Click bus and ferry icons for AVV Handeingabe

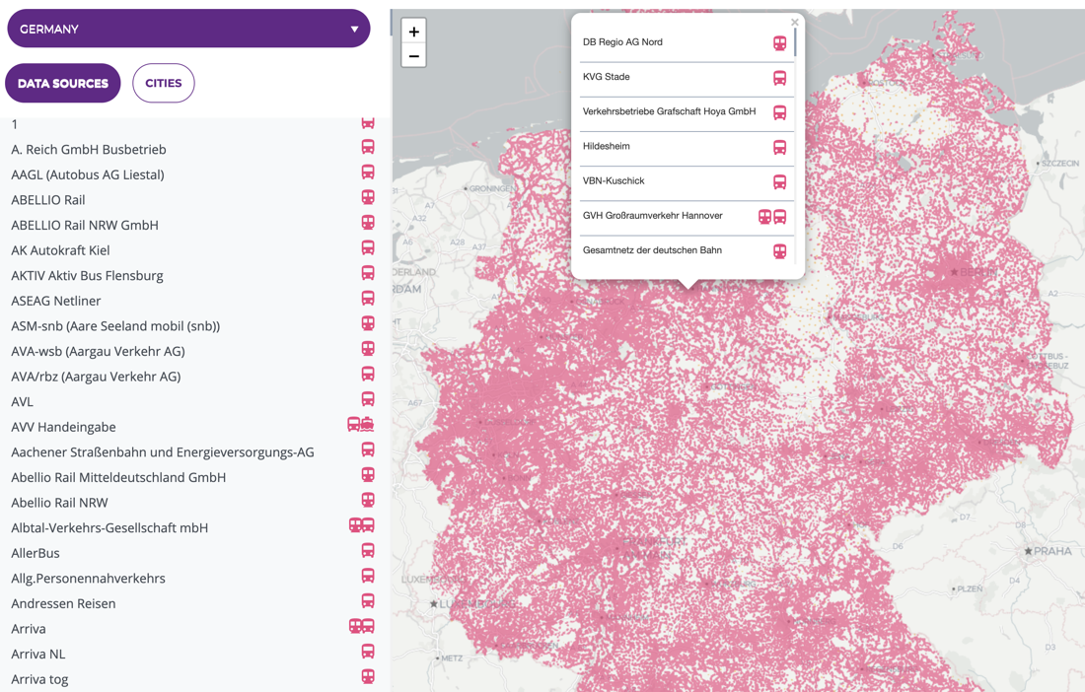pos(360,424)
